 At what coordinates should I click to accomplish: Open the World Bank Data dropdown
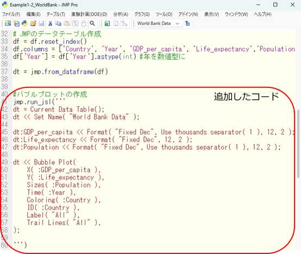(x=159, y=23)
